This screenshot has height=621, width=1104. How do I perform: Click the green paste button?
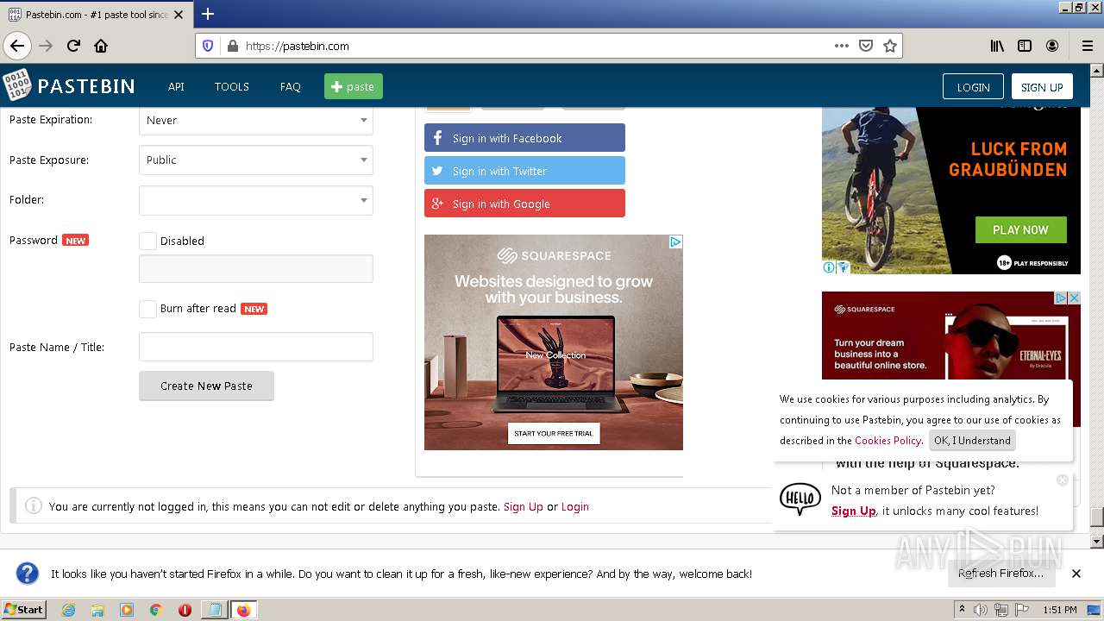(354, 86)
